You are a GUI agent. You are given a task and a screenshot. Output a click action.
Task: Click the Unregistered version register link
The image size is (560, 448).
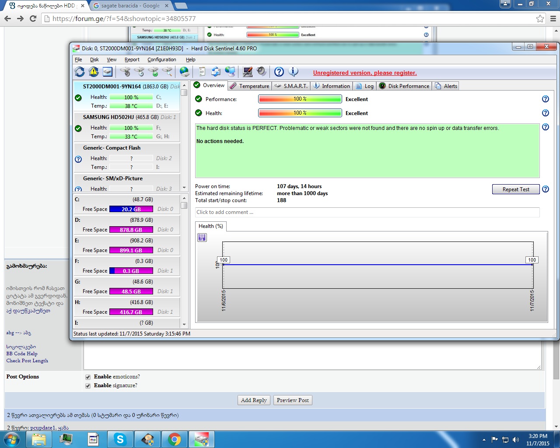click(365, 73)
